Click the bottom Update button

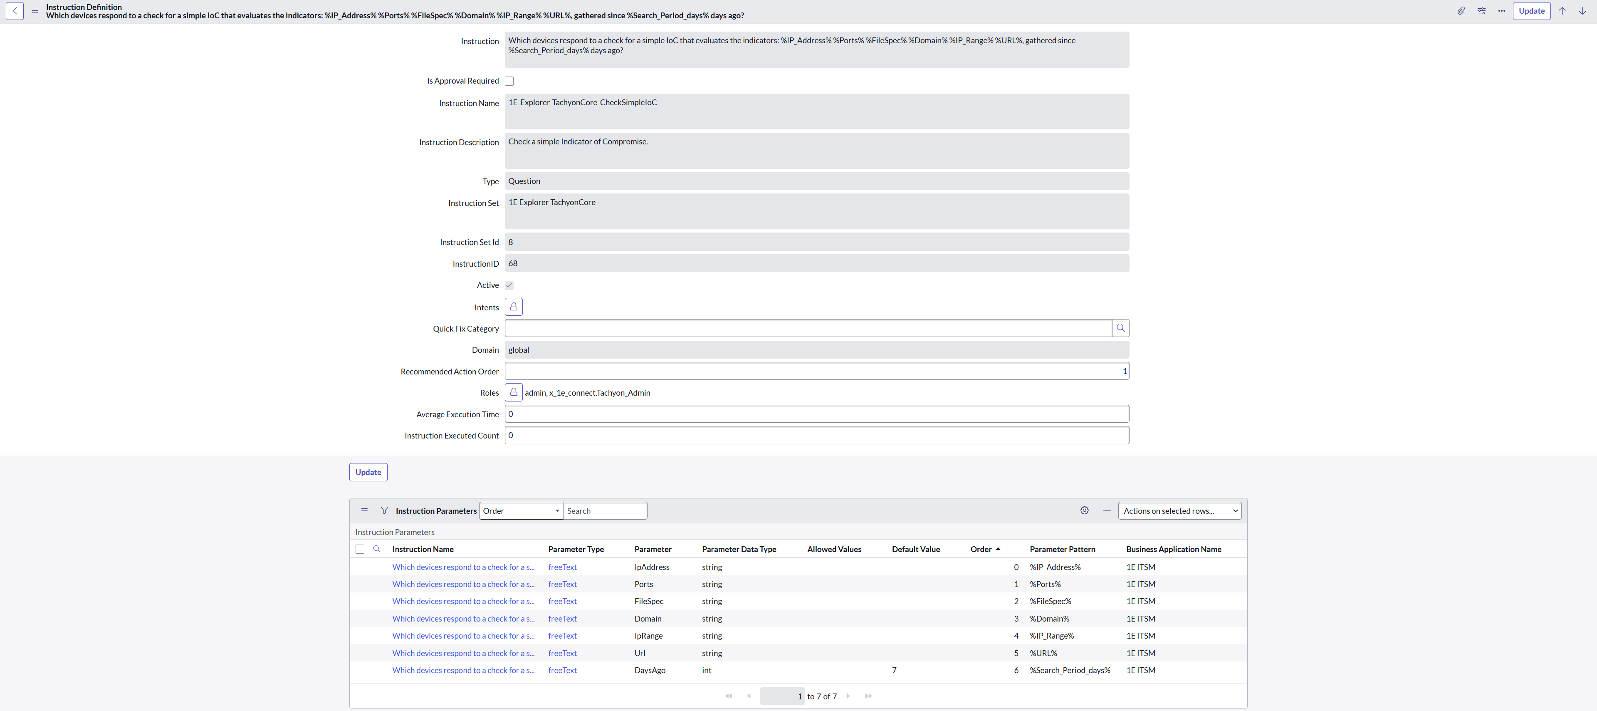(x=368, y=471)
